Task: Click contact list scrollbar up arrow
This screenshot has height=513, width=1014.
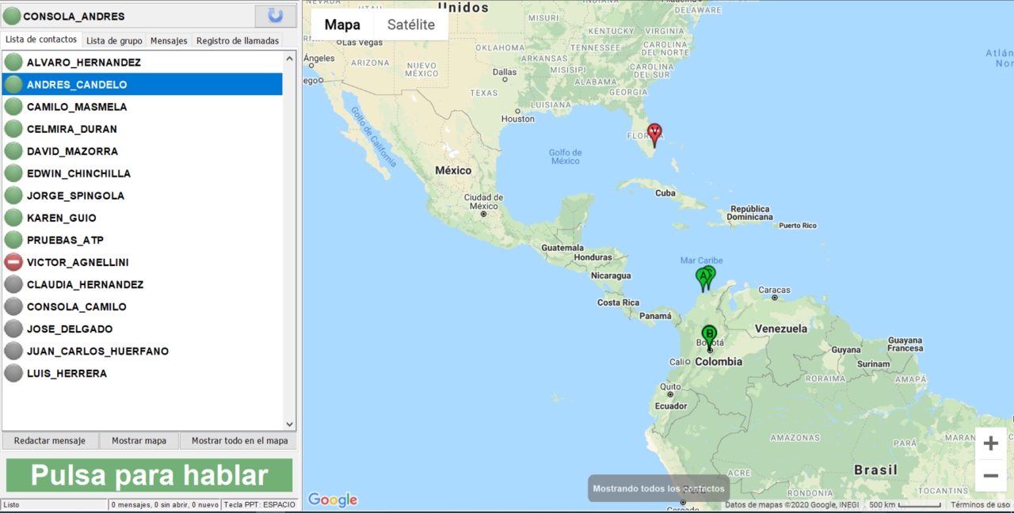Action: (x=289, y=58)
